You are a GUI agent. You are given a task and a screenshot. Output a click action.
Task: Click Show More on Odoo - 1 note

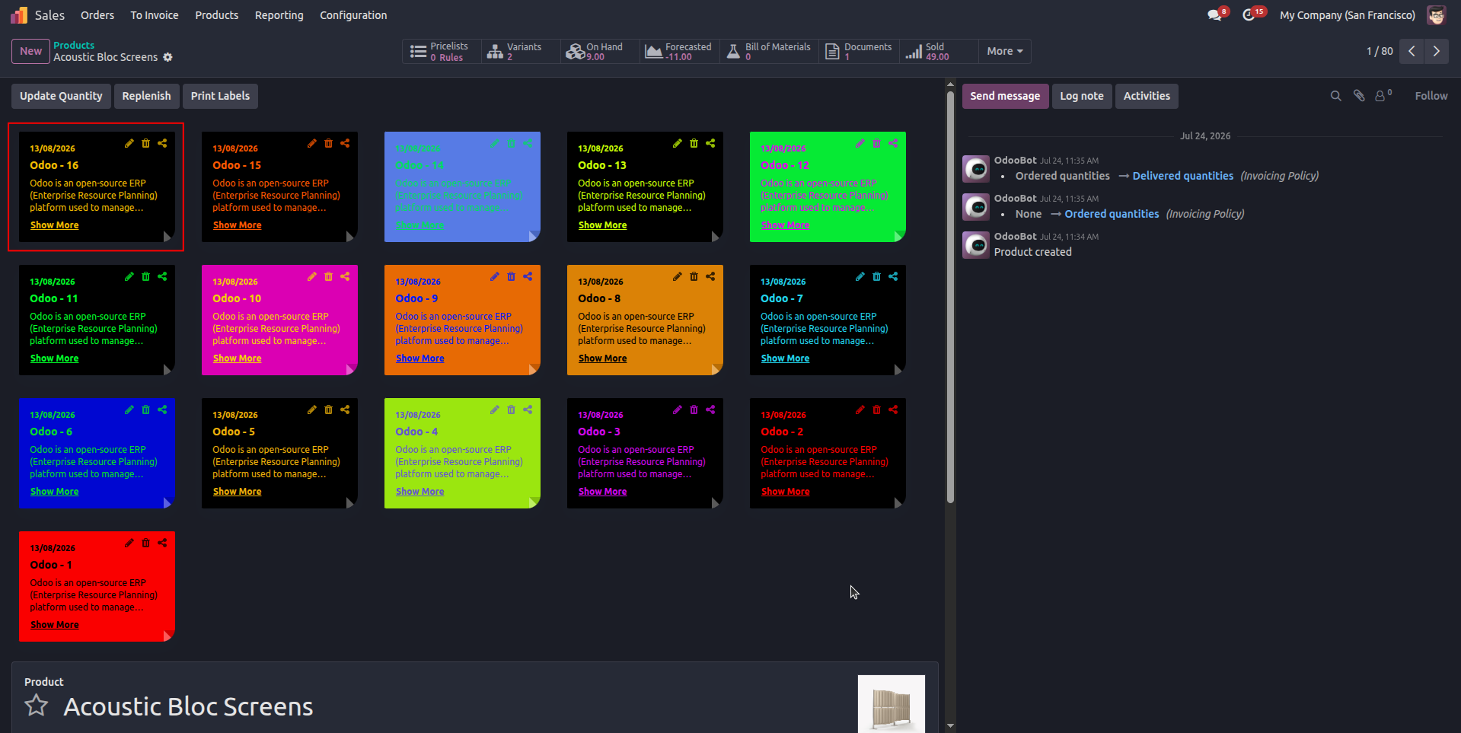coord(54,625)
